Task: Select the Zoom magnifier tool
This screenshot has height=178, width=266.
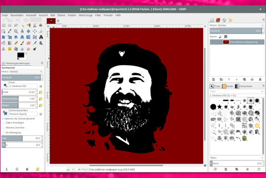Action: pos(16,31)
